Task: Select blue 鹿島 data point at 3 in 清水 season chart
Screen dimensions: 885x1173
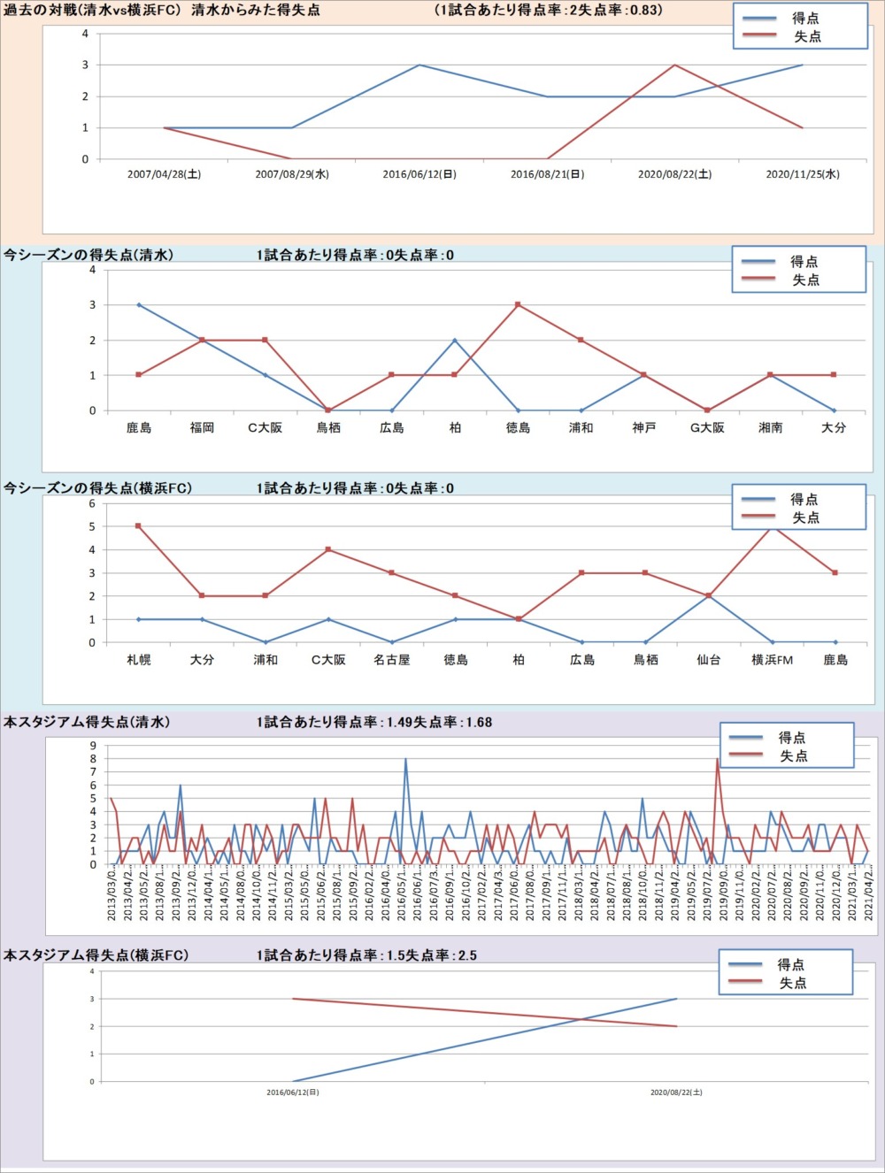Action: (x=139, y=305)
